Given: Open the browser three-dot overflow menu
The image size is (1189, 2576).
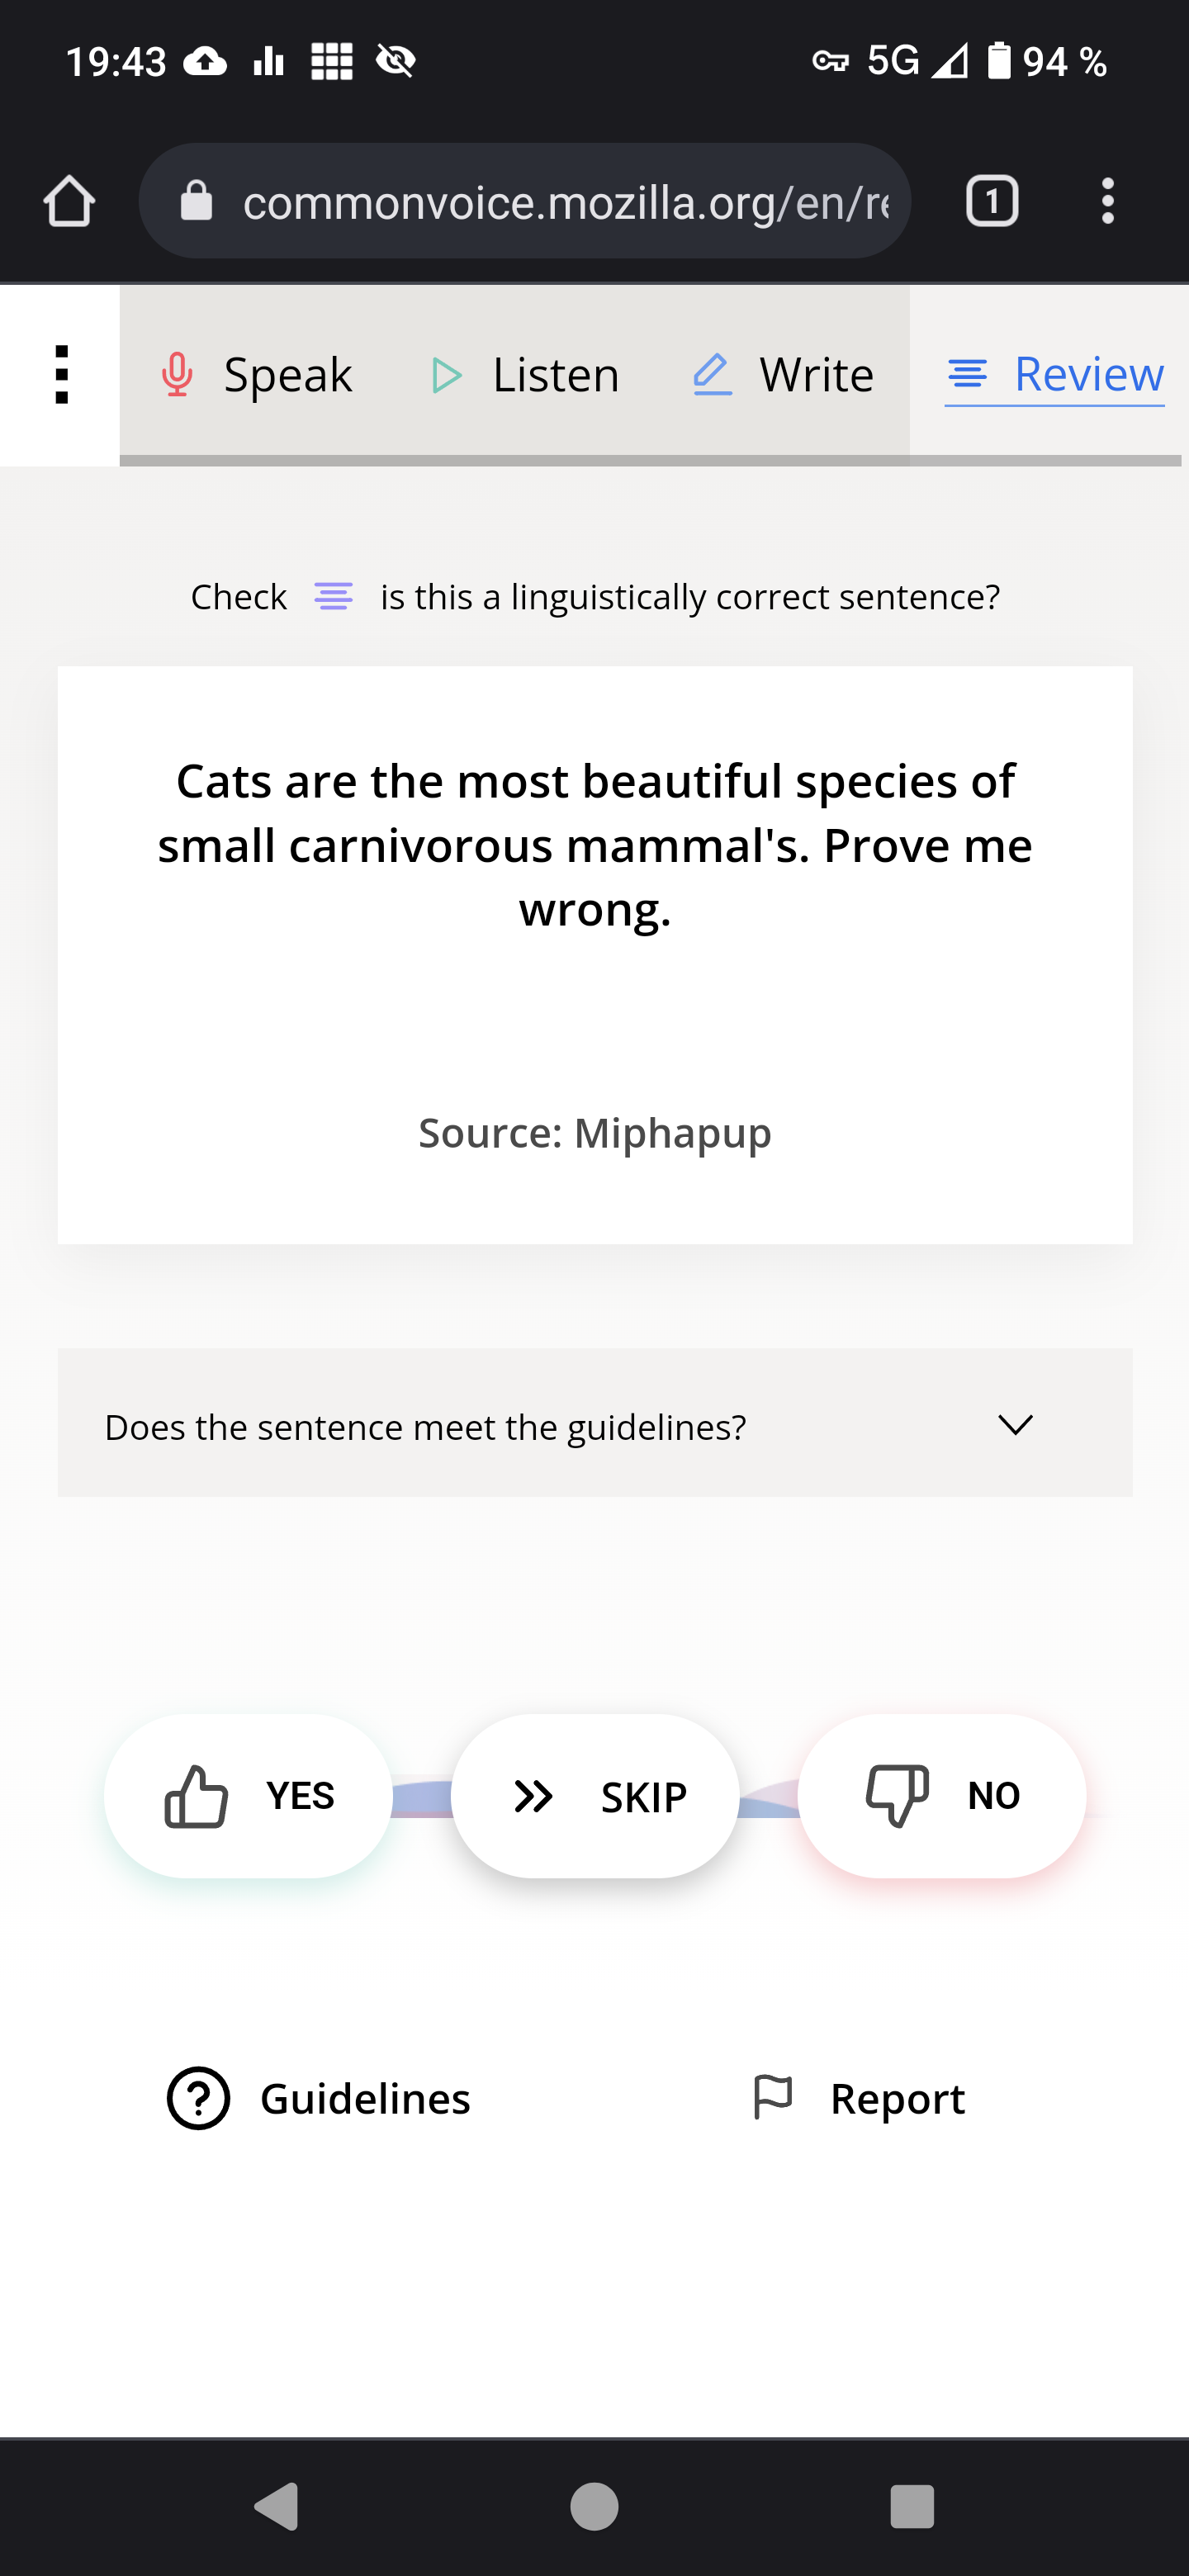Looking at the screenshot, I should (x=1108, y=200).
